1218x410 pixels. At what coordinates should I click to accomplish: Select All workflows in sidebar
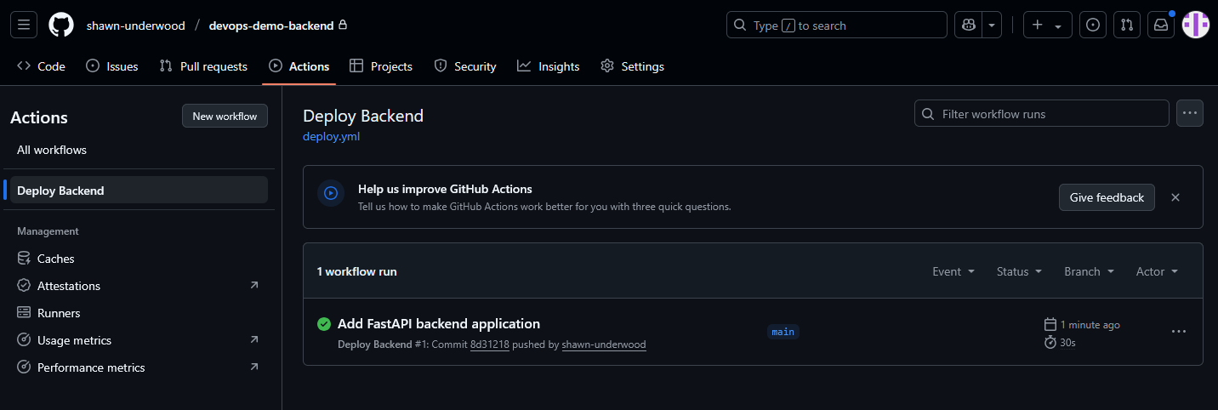(139, 150)
